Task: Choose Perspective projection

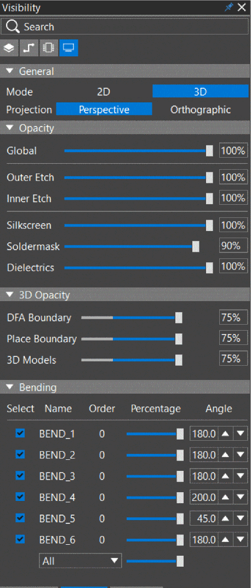Action: 104,110
